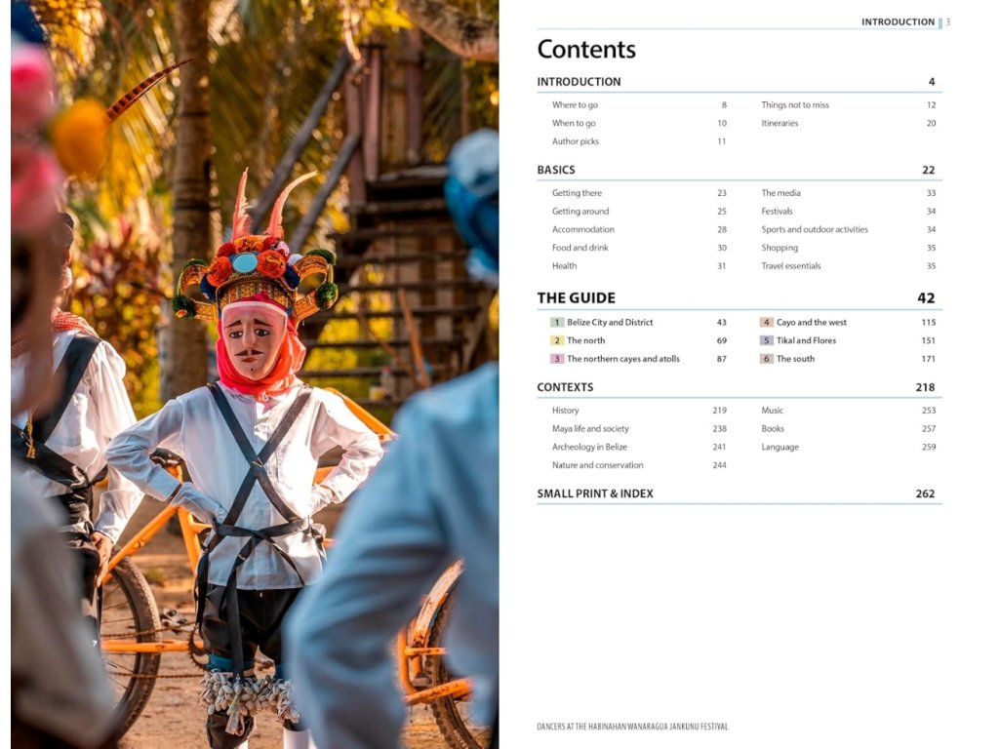Screen dimensions: 999x749
Task: Jump to the Basics section heading
Action: tap(555, 170)
